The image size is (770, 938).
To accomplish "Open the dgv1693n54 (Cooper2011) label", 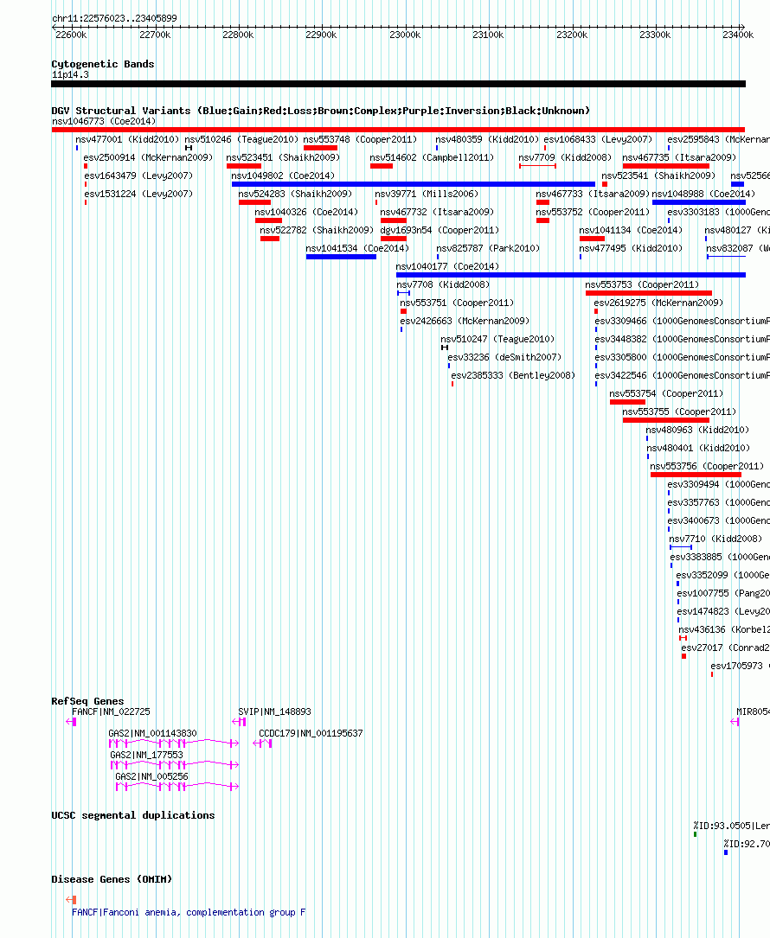I will click(x=440, y=230).
